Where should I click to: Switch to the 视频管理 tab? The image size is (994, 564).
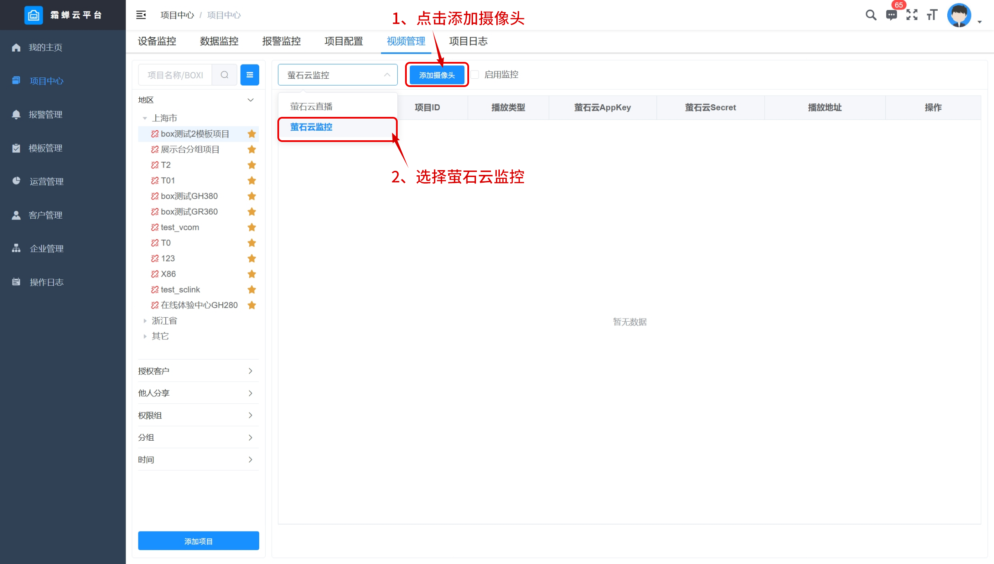click(x=406, y=41)
